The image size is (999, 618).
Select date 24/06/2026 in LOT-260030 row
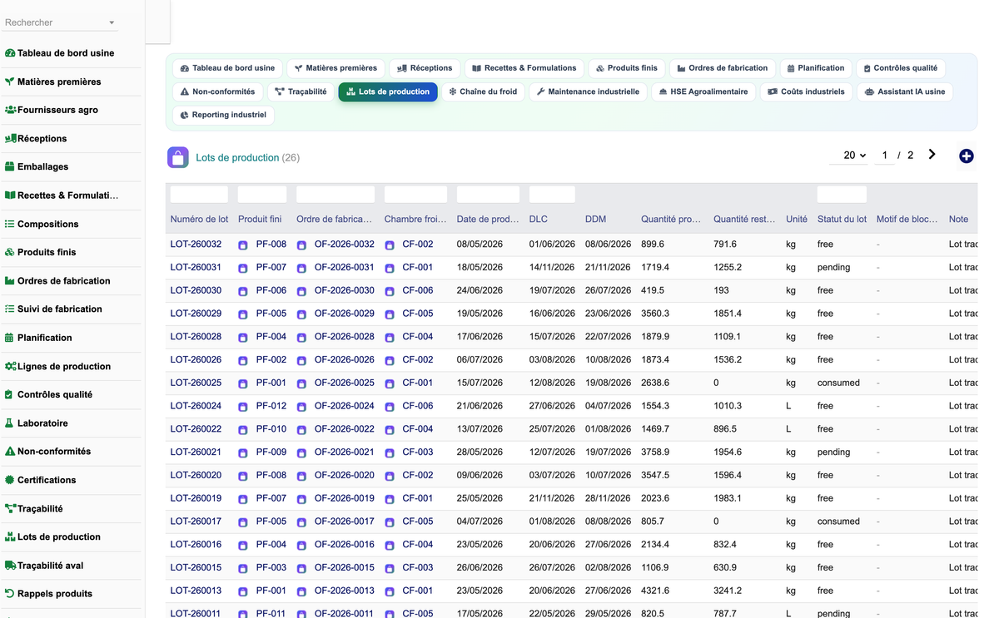point(480,290)
